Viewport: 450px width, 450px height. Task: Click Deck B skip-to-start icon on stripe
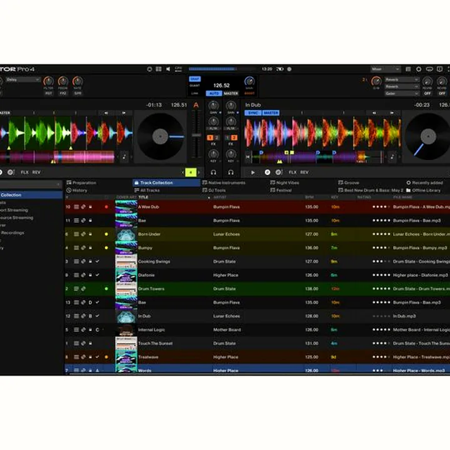247,157
